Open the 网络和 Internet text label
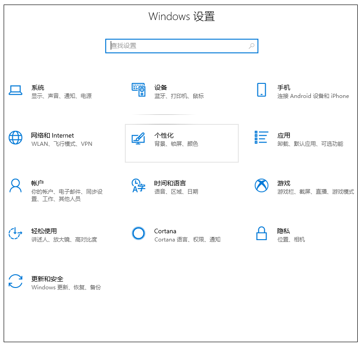 (x=52, y=135)
